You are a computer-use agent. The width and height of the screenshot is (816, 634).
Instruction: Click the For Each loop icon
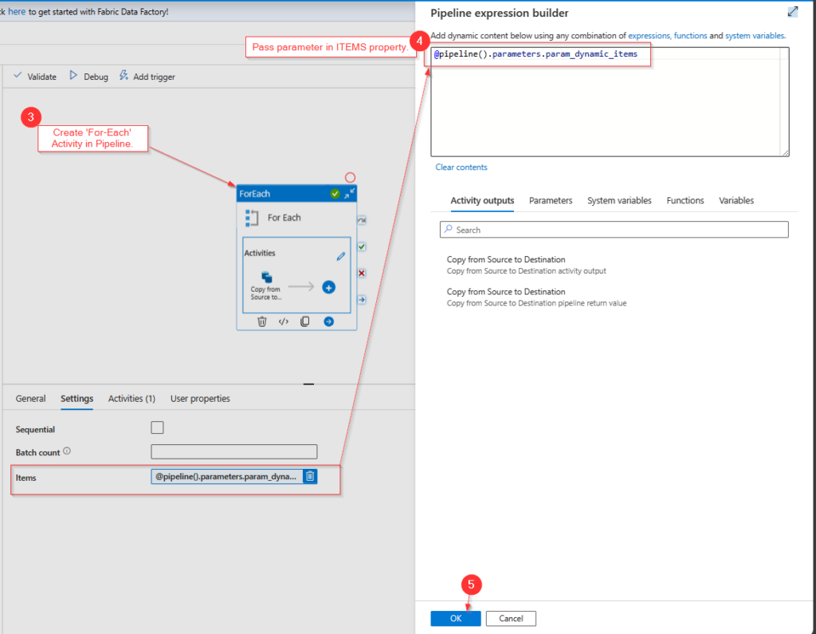coord(252,218)
